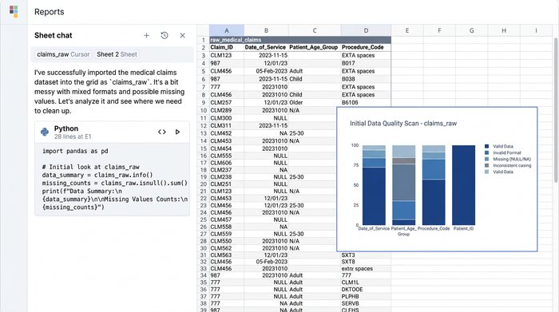Click the Patient_ID bar in chart
This screenshot has width=559, height=312.
click(x=463, y=185)
